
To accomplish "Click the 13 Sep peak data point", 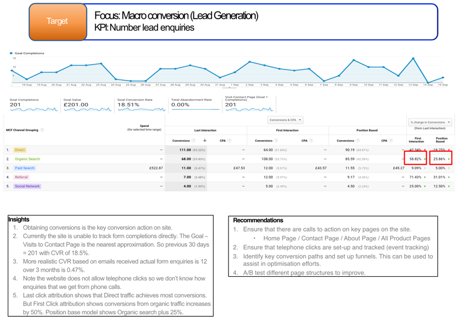I will click(x=413, y=58).
